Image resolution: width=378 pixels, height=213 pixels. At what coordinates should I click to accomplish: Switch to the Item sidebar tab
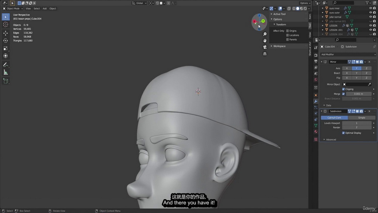pos(310,16)
